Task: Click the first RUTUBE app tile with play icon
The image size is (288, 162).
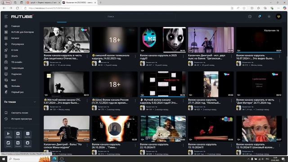Action: click(x=8, y=135)
